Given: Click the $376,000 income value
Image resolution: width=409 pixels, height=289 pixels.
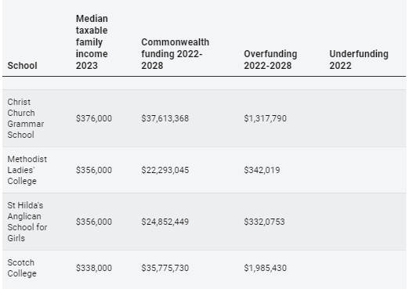Looking at the screenshot, I should tap(94, 118).
